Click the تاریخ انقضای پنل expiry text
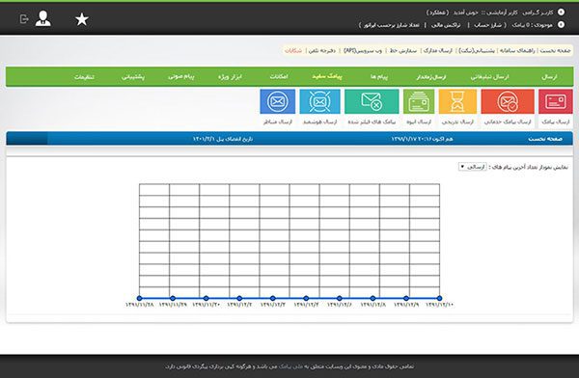Screen dimensions: 579x378 [x=223, y=139]
